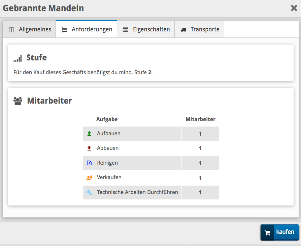
Task: Click the shopping cart icon
Action: click(268, 233)
